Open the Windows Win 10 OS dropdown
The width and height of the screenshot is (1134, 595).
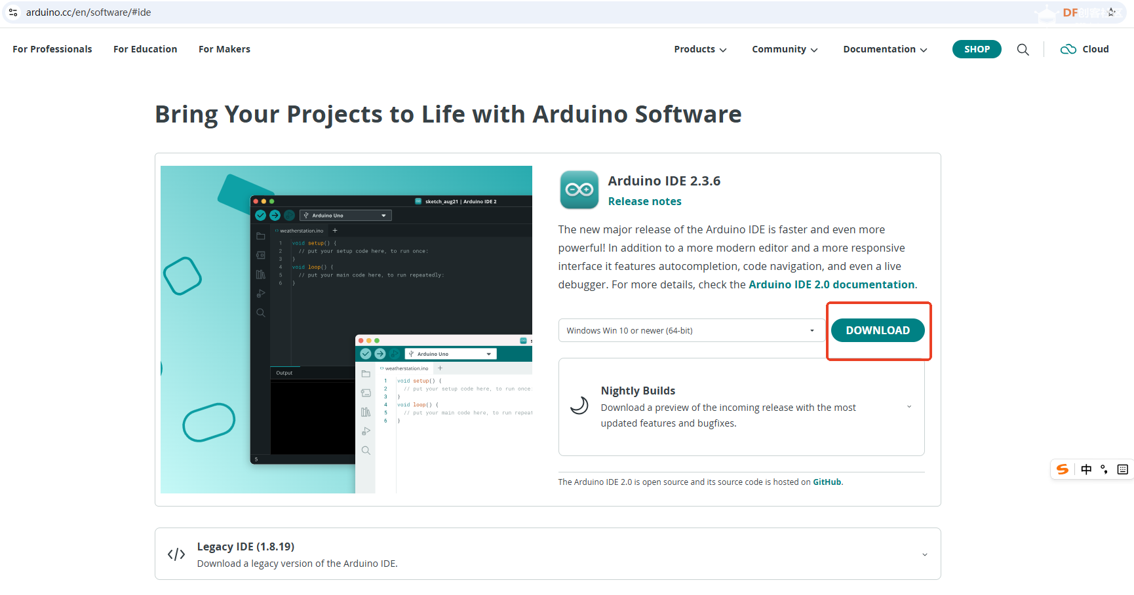(x=692, y=330)
